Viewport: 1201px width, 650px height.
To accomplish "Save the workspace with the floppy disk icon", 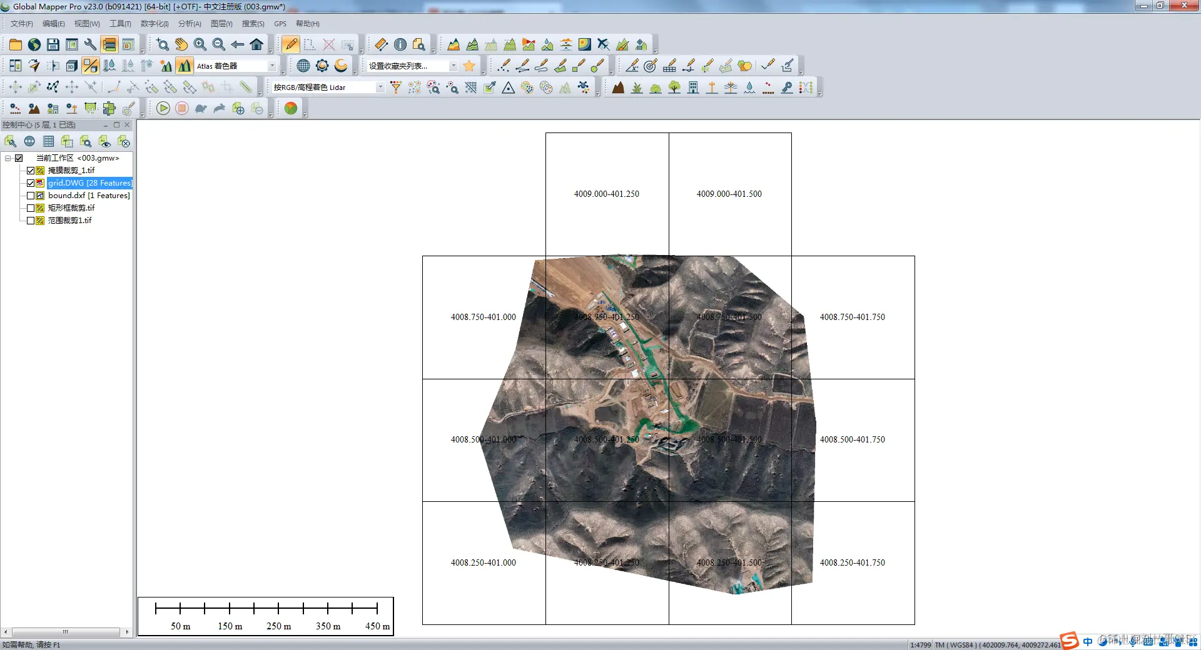I will coord(53,44).
